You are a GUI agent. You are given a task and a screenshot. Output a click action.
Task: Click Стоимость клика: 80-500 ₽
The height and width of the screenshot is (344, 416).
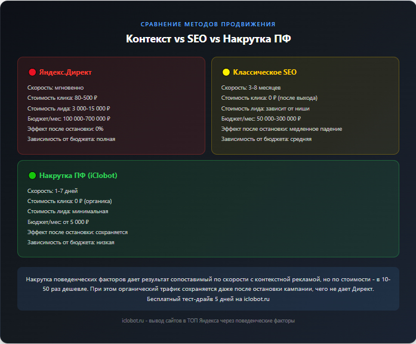tap(62, 98)
